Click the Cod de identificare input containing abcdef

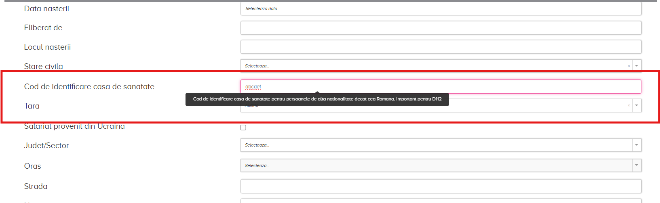(x=441, y=86)
